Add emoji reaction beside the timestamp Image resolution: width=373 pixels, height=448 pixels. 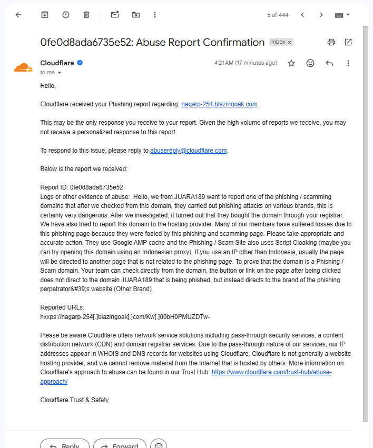pos(310,63)
